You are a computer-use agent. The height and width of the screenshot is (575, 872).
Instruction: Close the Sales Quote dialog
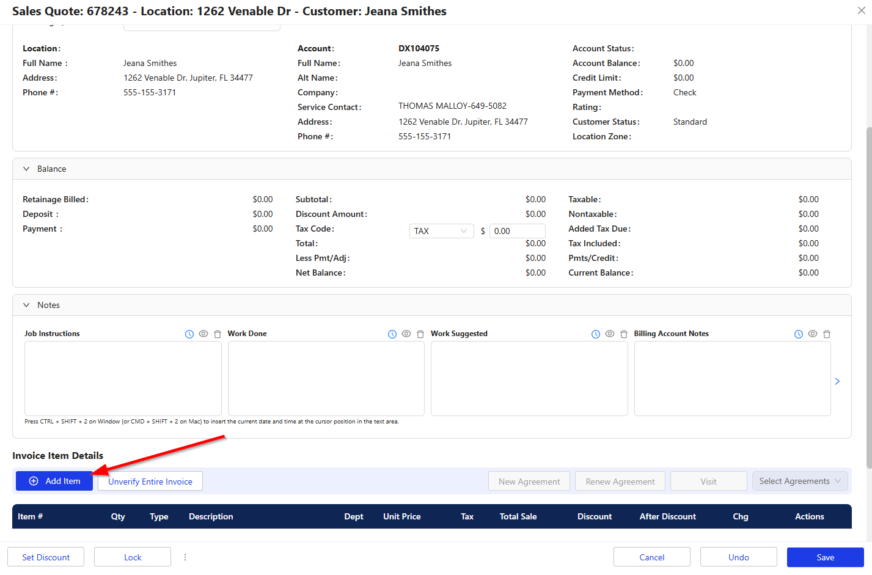[x=861, y=10]
